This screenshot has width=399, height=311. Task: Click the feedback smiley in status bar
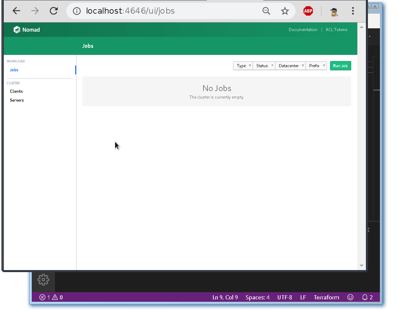pos(351,297)
